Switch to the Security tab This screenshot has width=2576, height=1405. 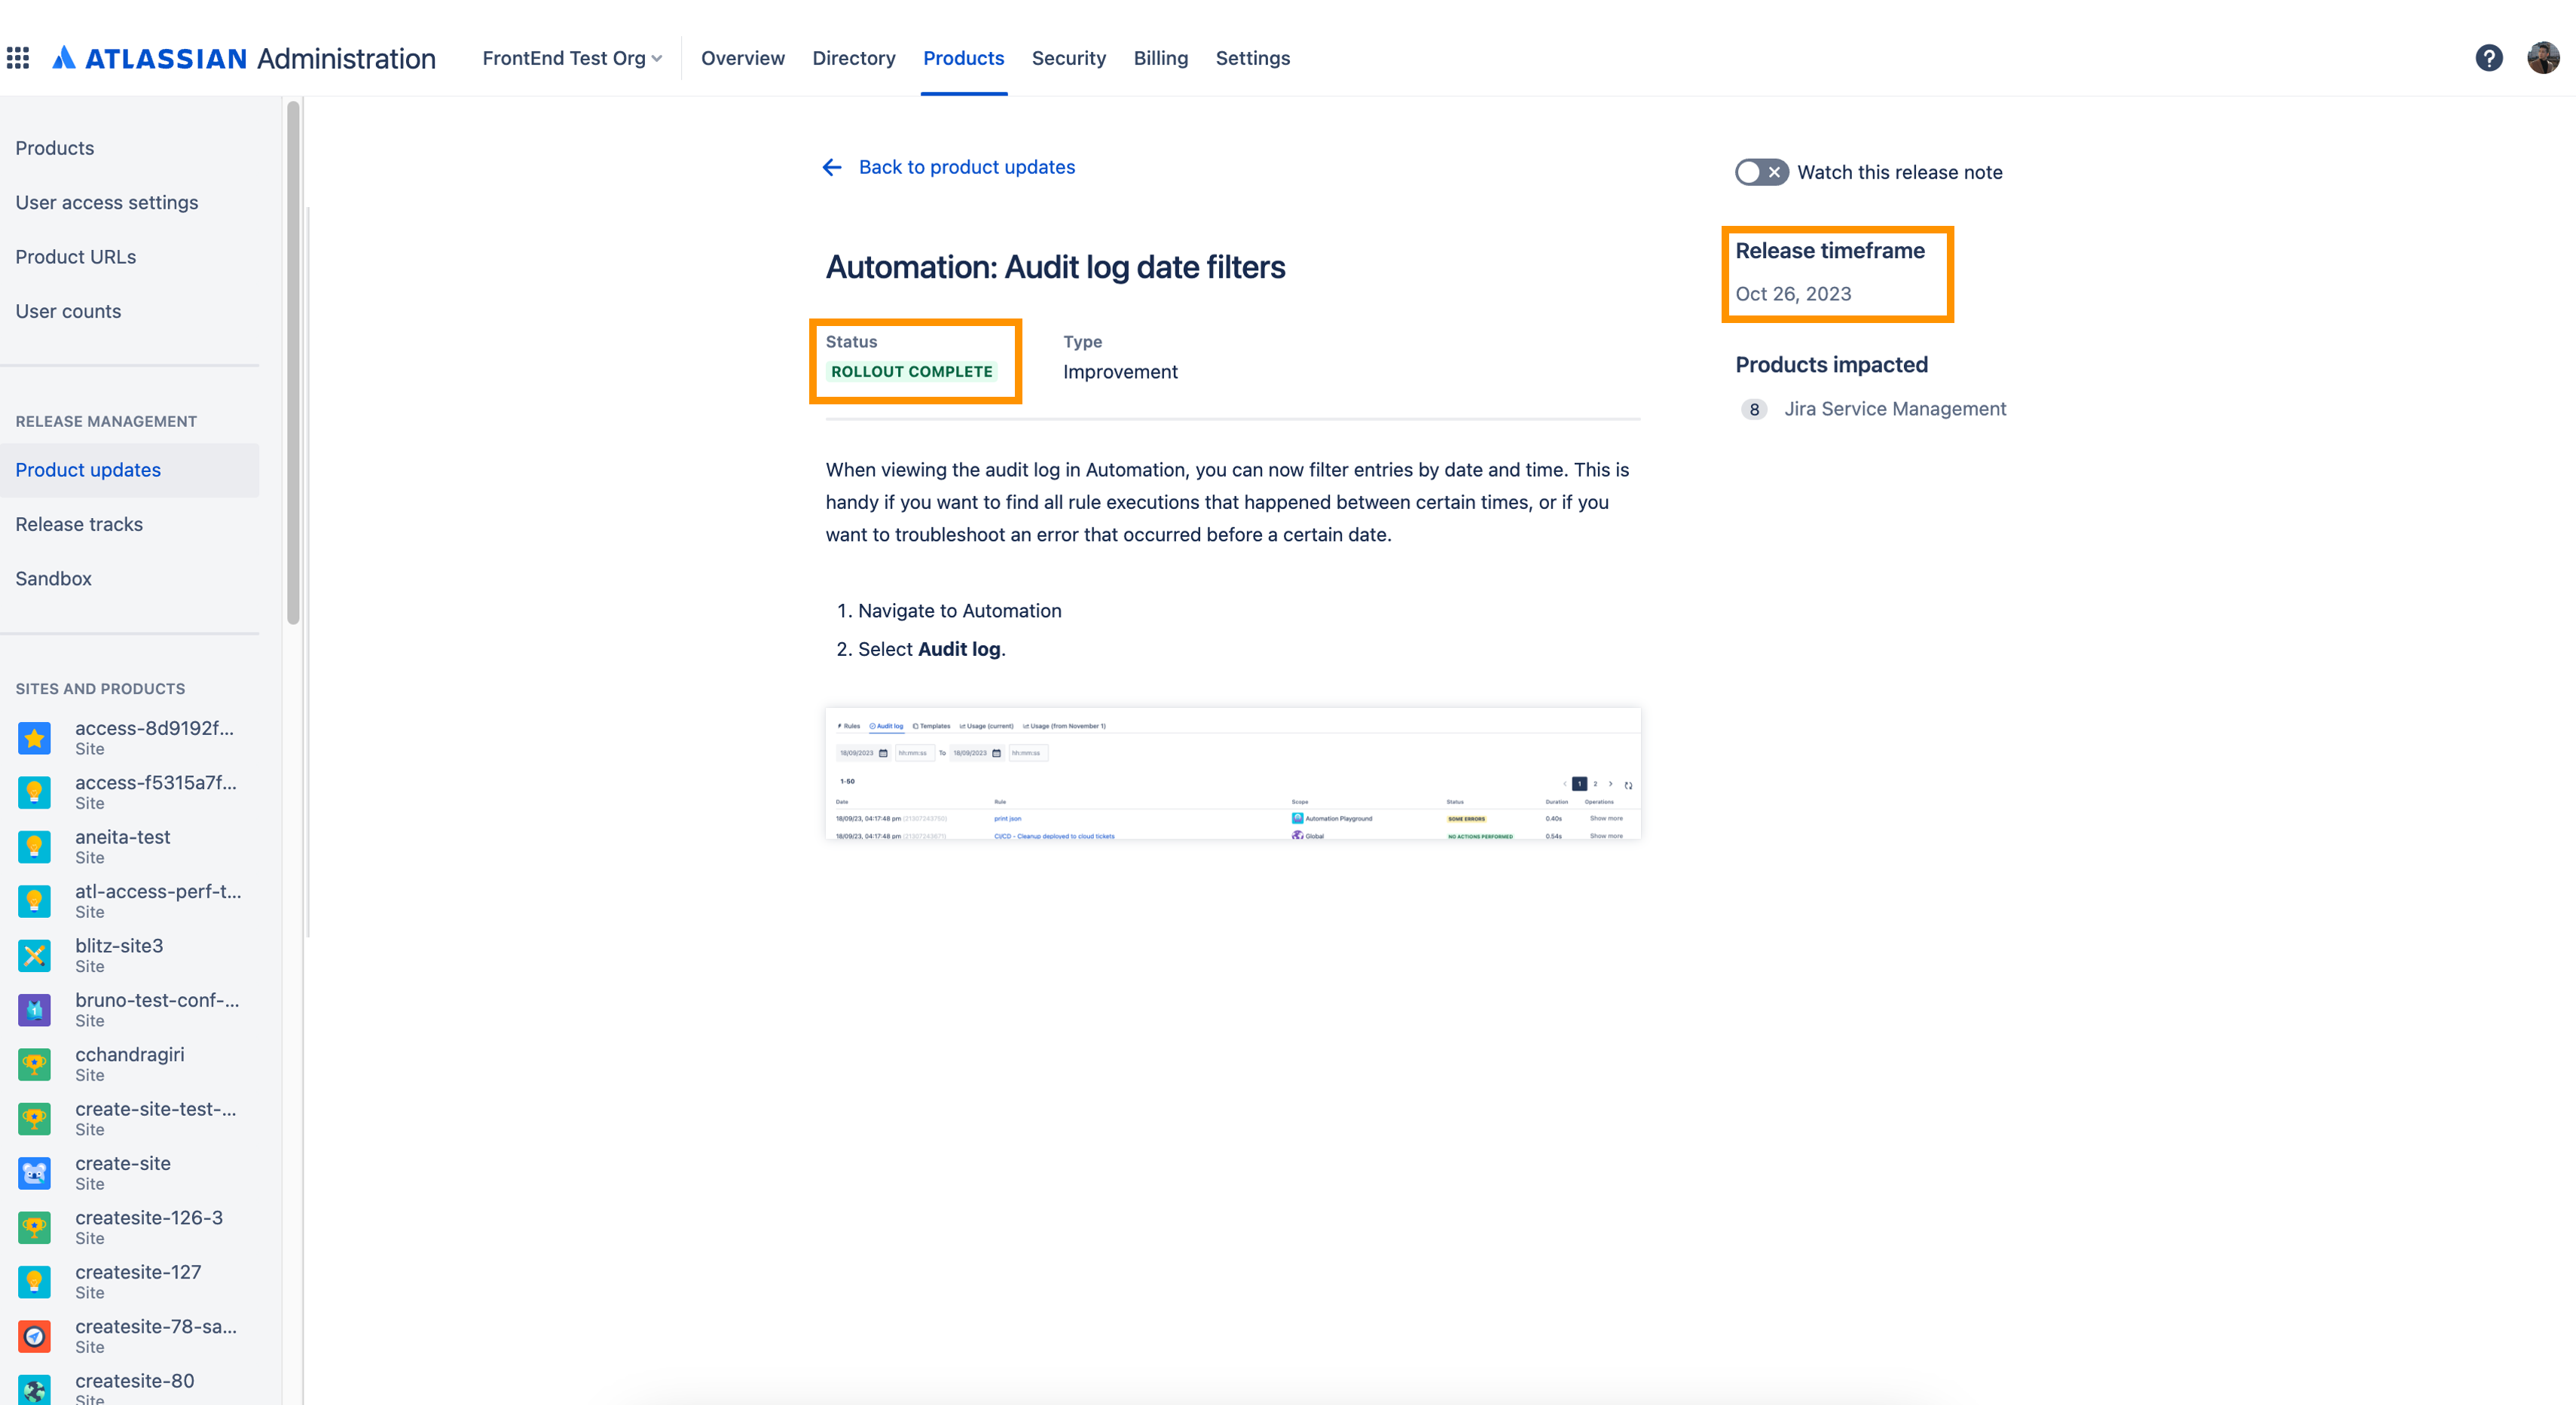coord(1068,58)
